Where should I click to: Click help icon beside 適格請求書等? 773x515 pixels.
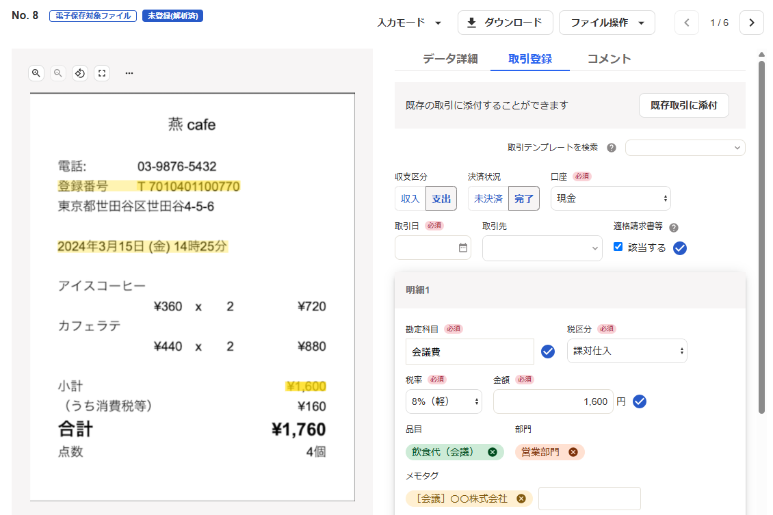(674, 227)
